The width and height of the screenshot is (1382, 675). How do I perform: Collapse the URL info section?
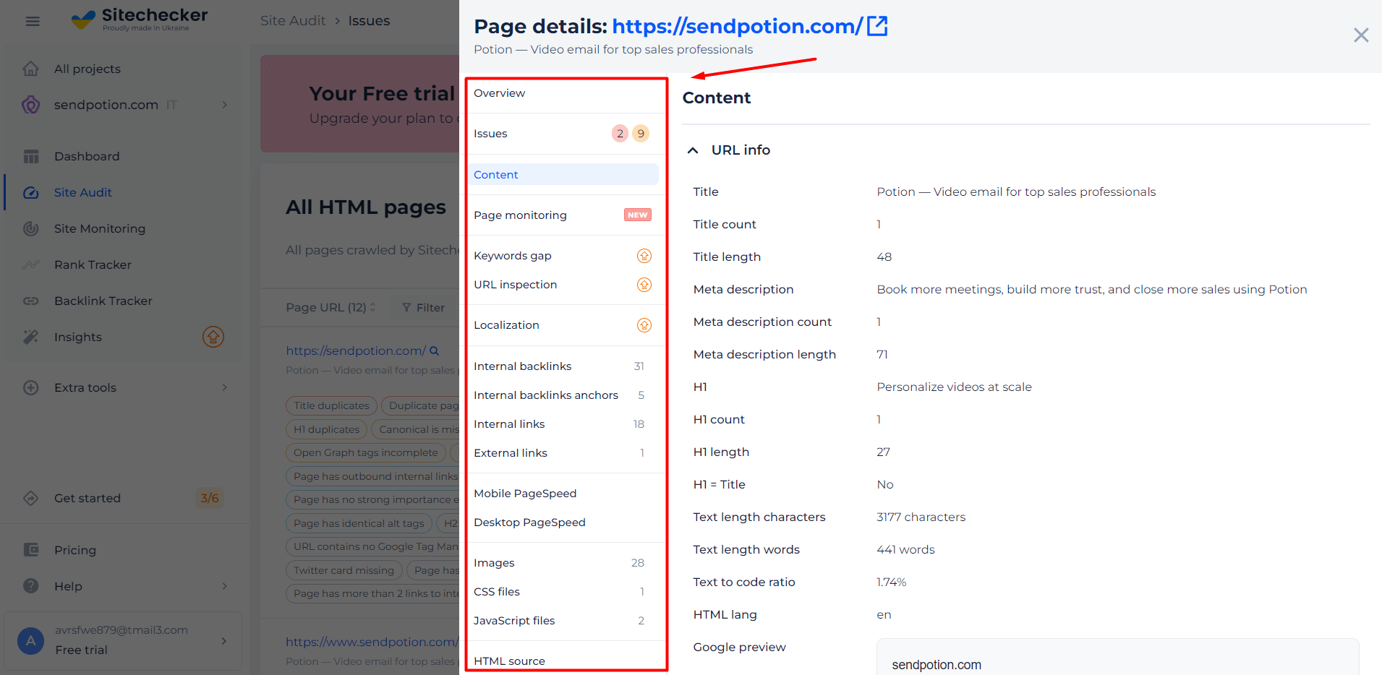point(693,150)
